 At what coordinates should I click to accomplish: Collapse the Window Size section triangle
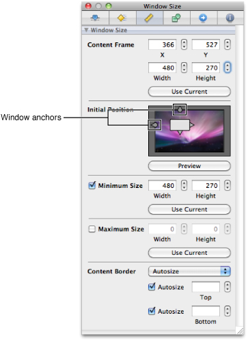86,30
